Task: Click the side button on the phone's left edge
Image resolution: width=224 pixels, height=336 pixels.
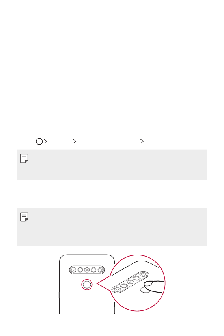Action: 59,295
